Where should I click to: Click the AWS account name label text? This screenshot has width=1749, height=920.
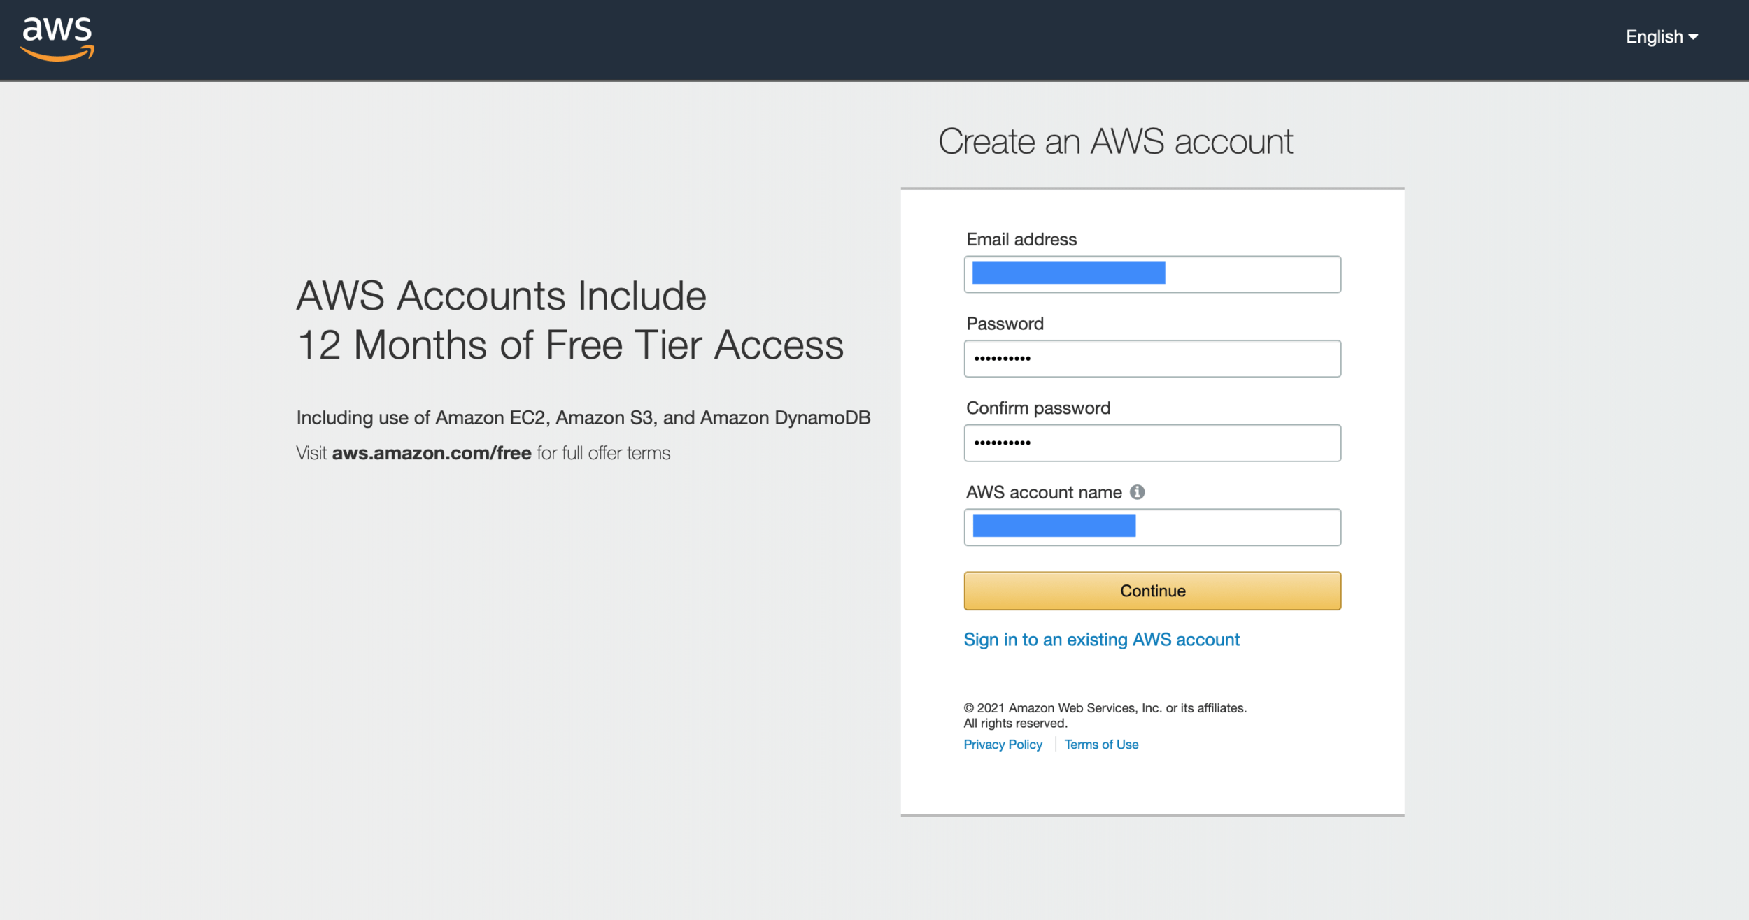click(x=1043, y=492)
